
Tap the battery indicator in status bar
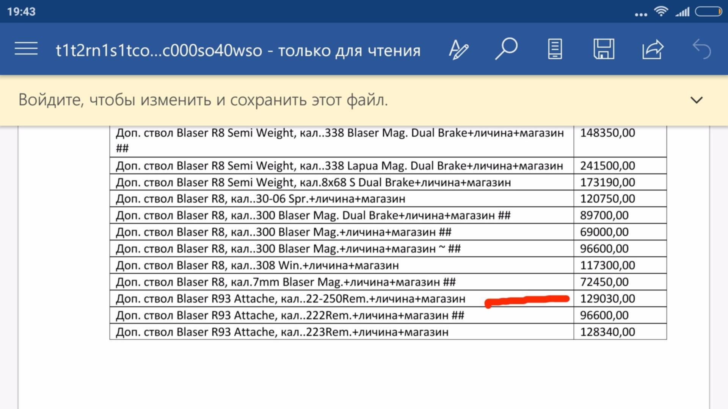(x=708, y=12)
